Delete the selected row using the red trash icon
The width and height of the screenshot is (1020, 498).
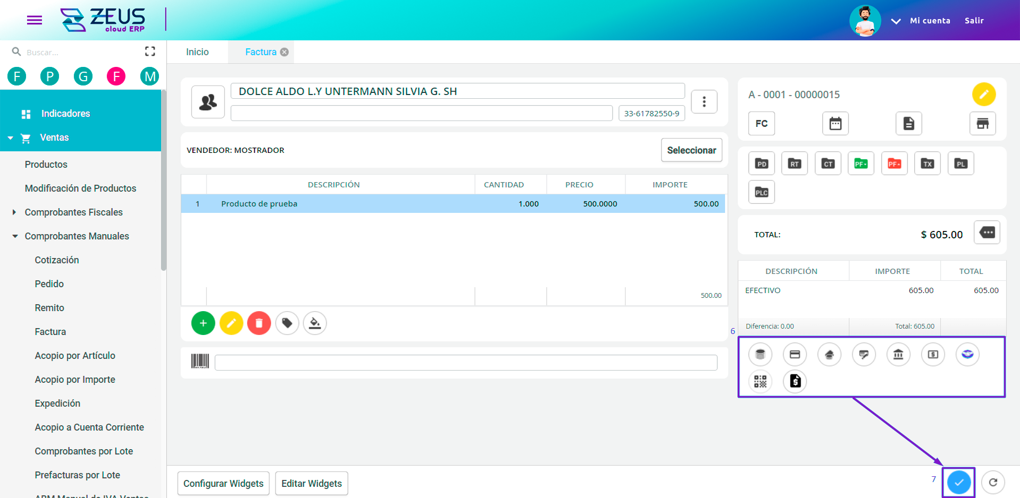click(x=259, y=323)
